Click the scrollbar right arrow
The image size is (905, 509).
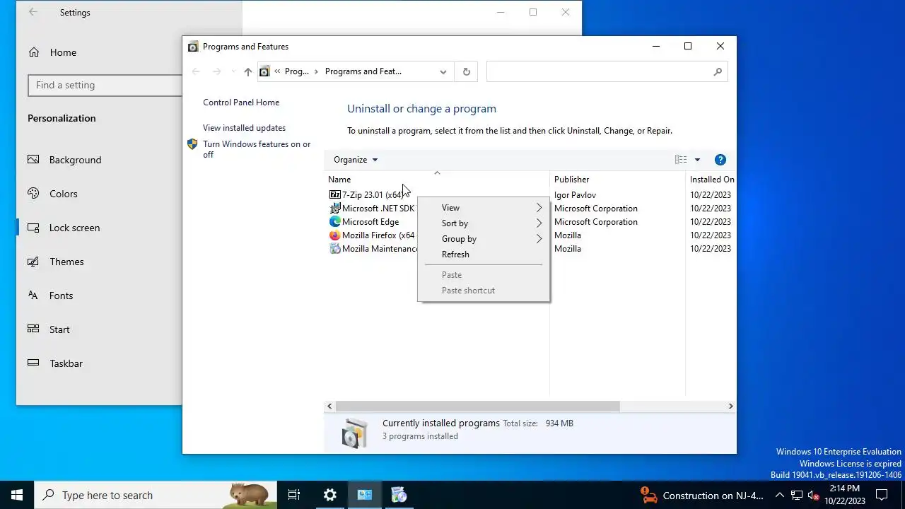pos(730,406)
